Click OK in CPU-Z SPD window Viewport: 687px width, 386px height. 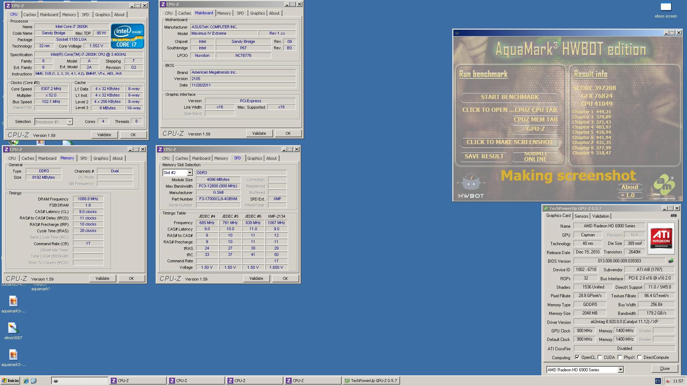[285, 278]
